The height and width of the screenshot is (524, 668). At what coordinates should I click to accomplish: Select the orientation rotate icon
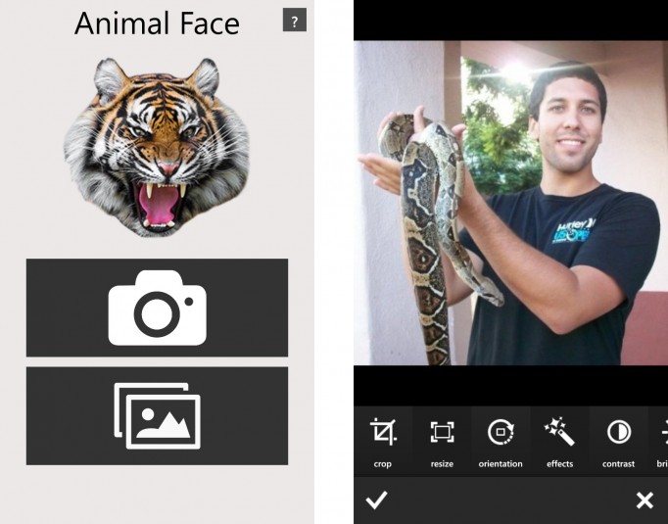pos(501,432)
